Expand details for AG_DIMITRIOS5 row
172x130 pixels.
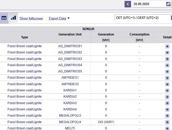(x=167, y=72)
